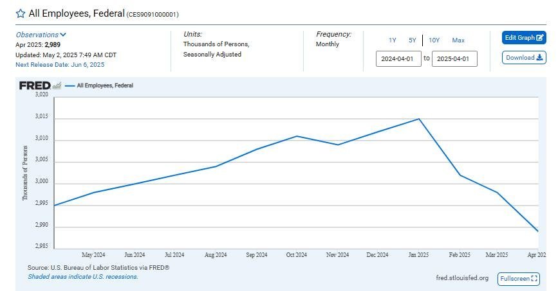Image resolution: width=558 pixels, height=291 pixels.
Task: Open chart in Fullscreen mode
Action: pyautogui.click(x=519, y=279)
